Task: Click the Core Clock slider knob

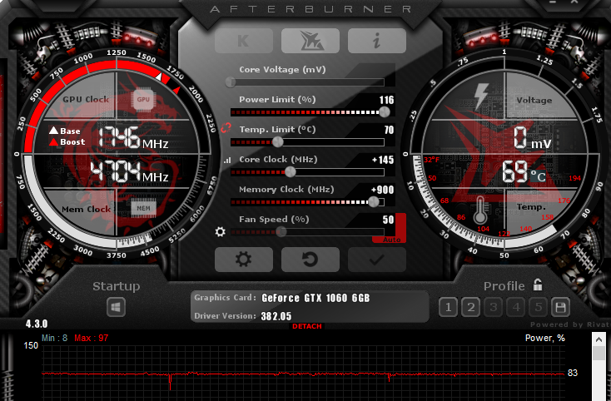Action: coord(291,171)
